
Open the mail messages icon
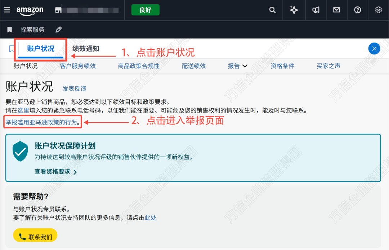(x=336, y=10)
